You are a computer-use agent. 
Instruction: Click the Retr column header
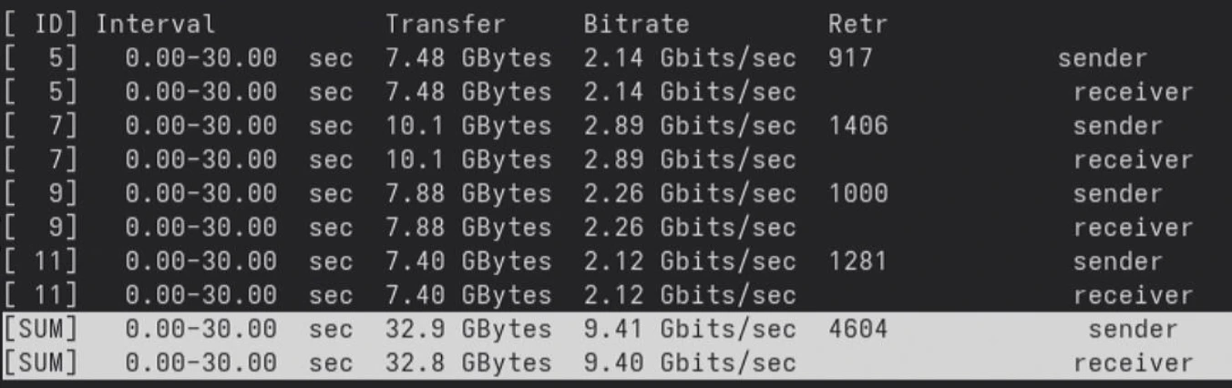(858, 25)
